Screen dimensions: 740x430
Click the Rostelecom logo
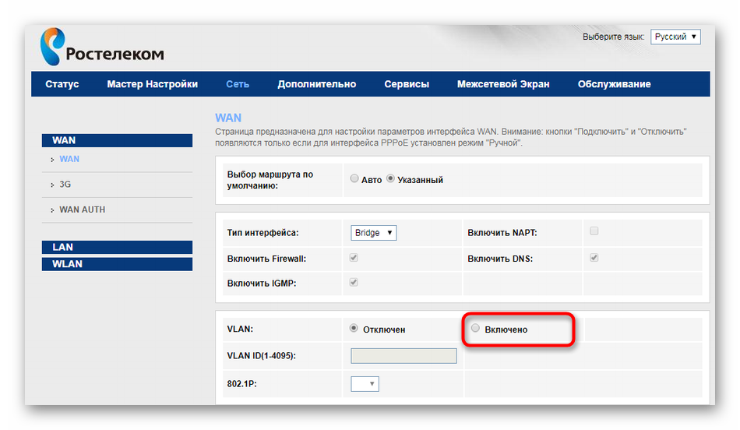click(101, 47)
